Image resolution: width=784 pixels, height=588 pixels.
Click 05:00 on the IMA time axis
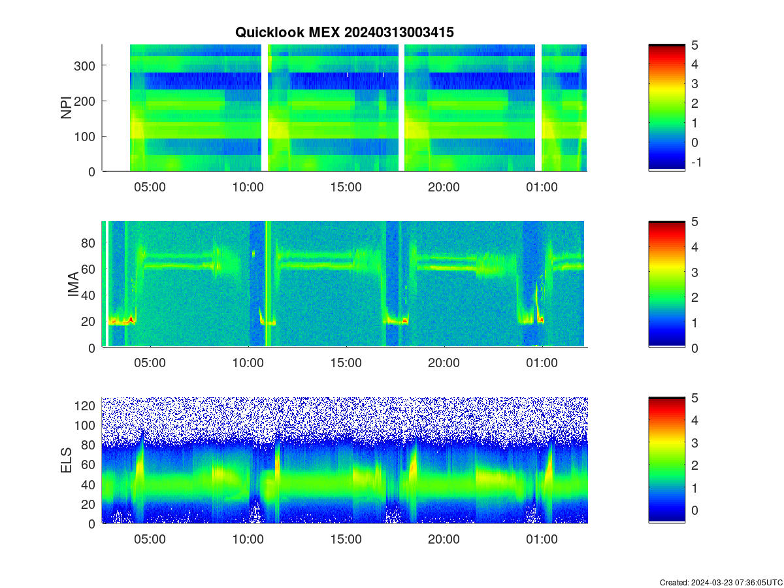pyautogui.click(x=150, y=363)
